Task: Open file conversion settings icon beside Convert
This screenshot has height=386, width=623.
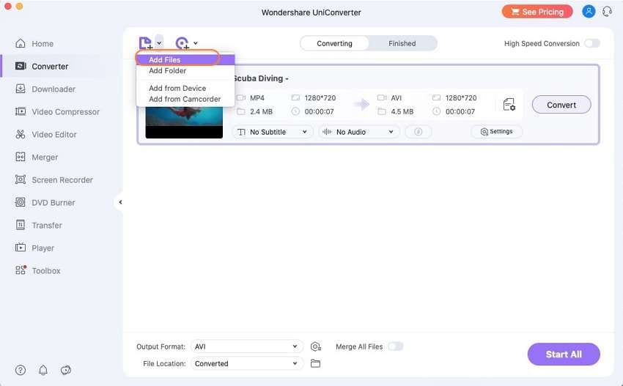Action: (509, 105)
